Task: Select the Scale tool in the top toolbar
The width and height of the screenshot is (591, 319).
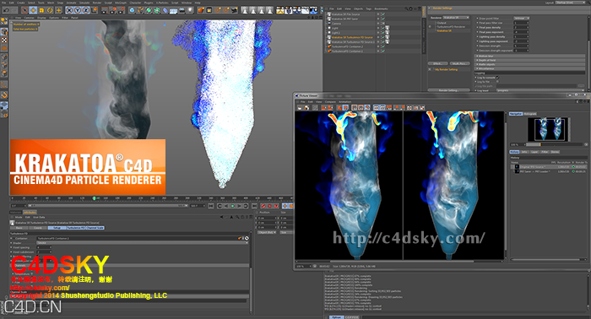Action: [x=41, y=10]
